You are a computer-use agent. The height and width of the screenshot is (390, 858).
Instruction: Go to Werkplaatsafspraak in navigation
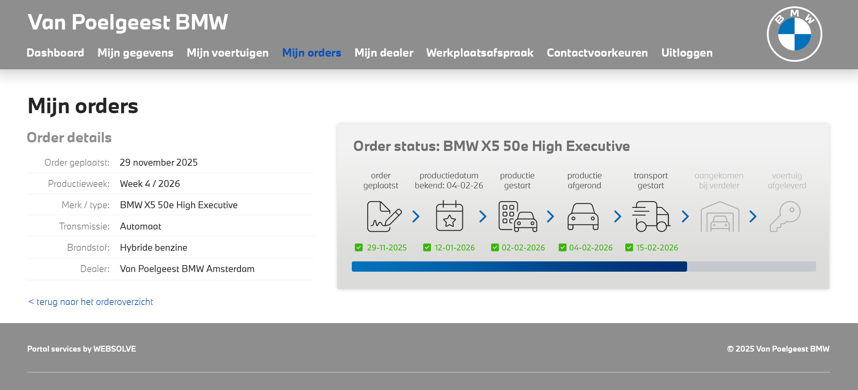click(x=480, y=53)
